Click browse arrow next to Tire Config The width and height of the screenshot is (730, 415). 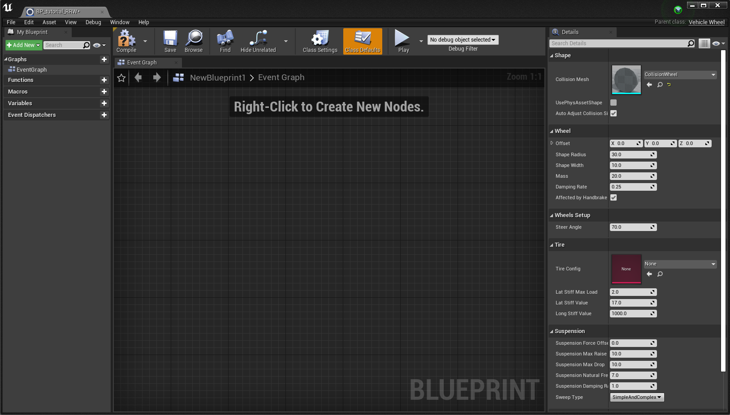[x=649, y=274]
